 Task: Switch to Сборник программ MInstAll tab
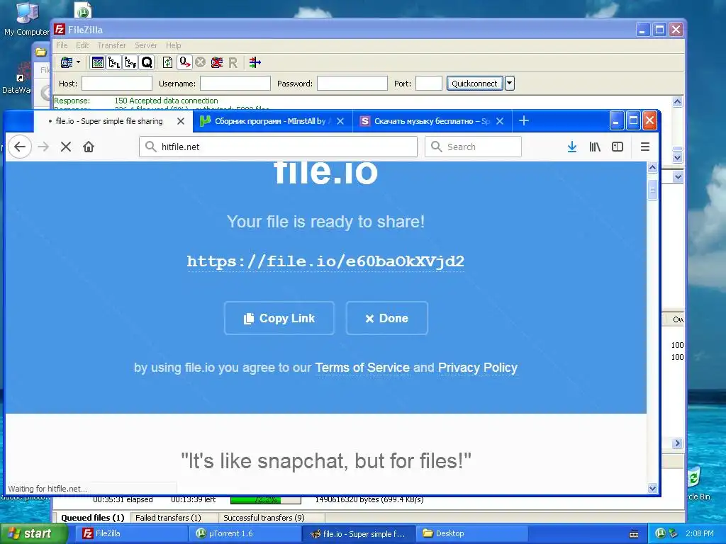(270, 121)
